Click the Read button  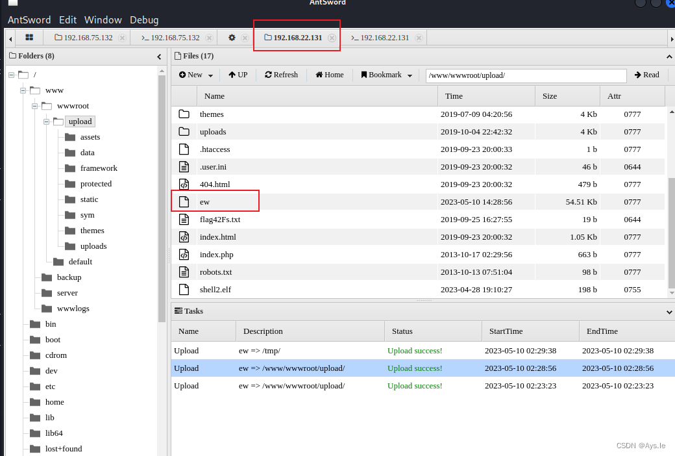click(x=646, y=75)
